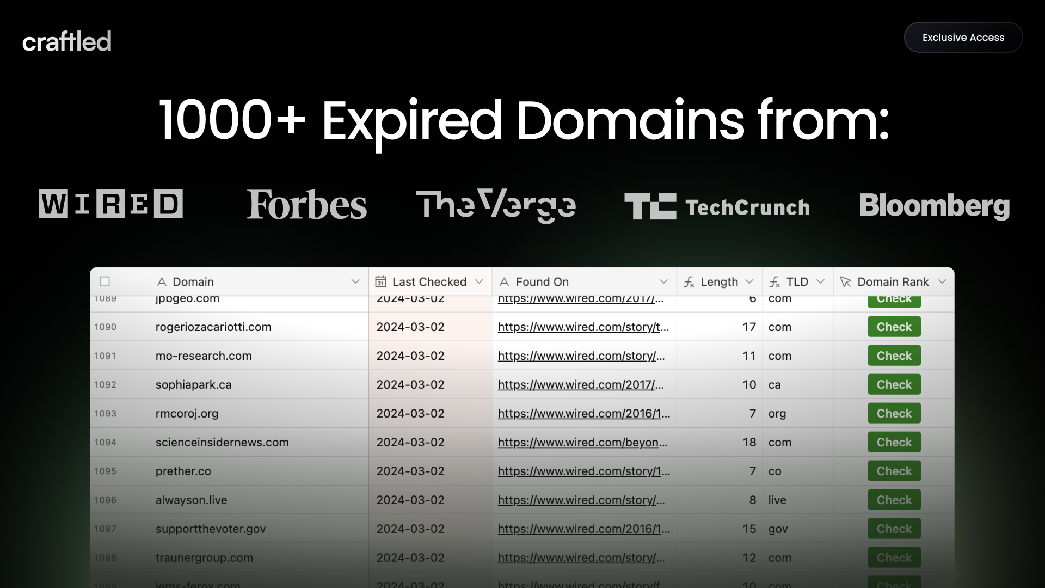Image resolution: width=1045 pixels, height=588 pixels.
Task: Click Check button for scienceinsidernews.com
Action: click(x=894, y=442)
